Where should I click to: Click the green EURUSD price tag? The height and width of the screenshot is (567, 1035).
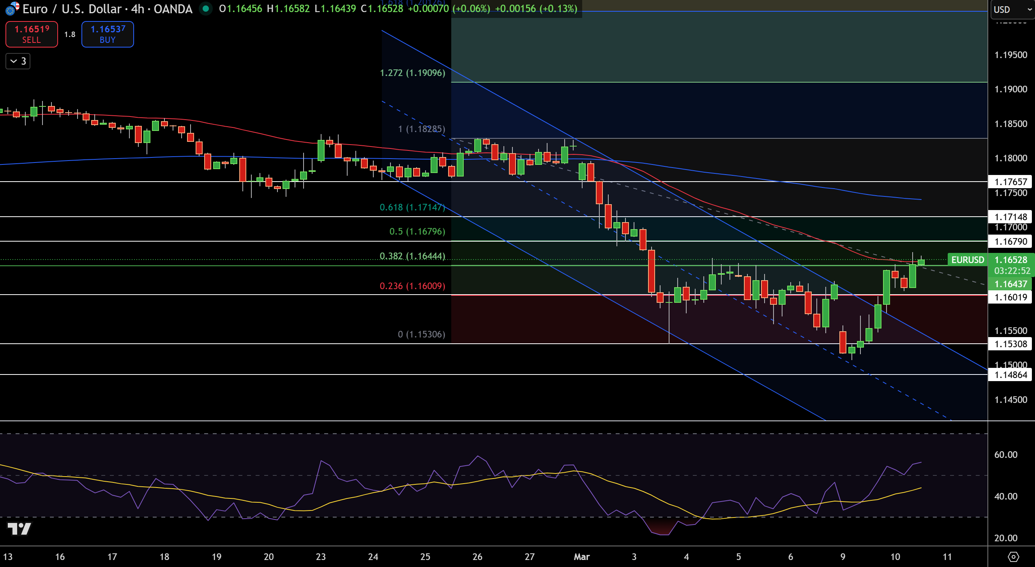(x=968, y=260)
